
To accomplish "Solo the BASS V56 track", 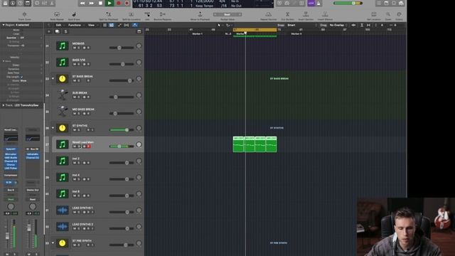I will [79, 64].
